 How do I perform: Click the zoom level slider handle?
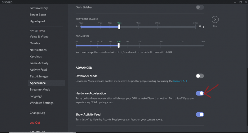point(119,46)
